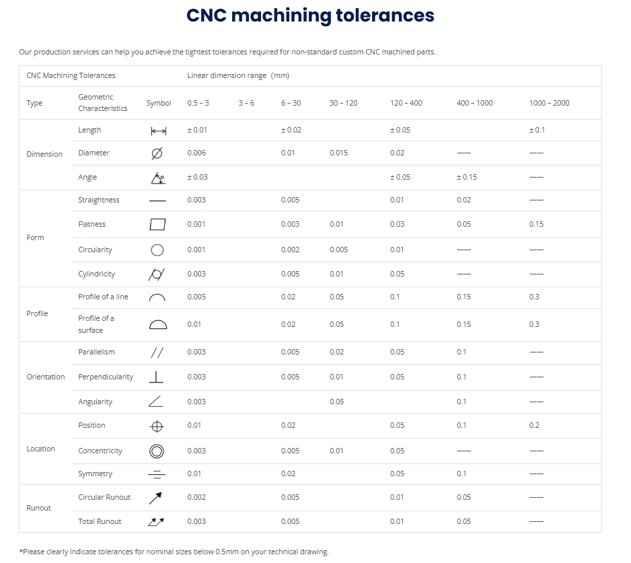631x563 pixels.
Task: Click the Parallelism double-slash symbol
Action: point(157,352)
